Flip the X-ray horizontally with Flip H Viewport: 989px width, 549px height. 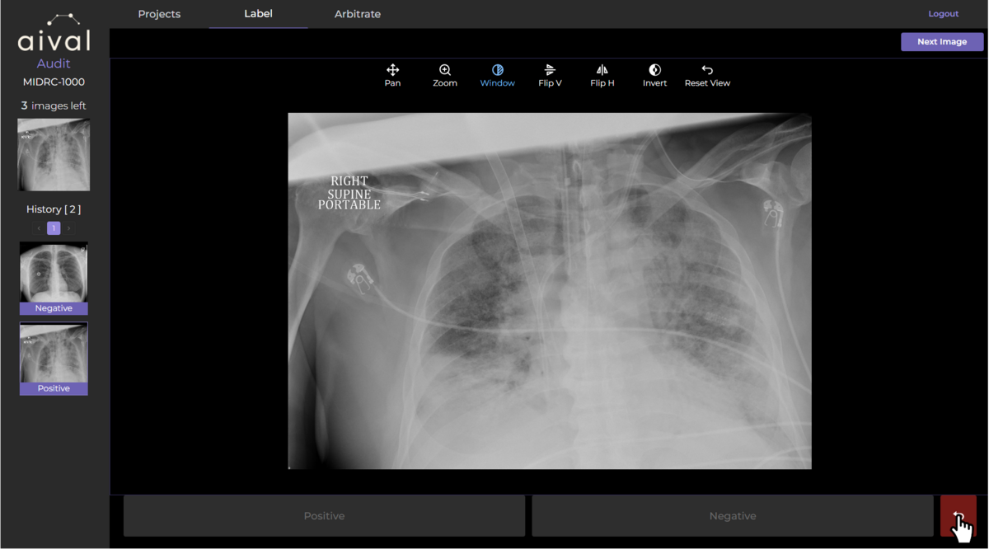602,75
